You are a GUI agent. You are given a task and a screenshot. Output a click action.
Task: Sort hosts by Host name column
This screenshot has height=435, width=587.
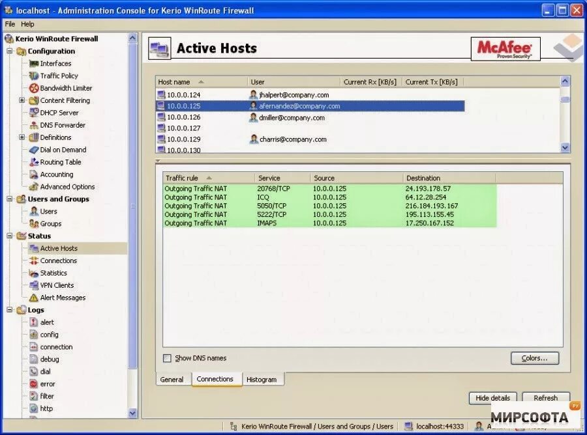coord(201,82)
